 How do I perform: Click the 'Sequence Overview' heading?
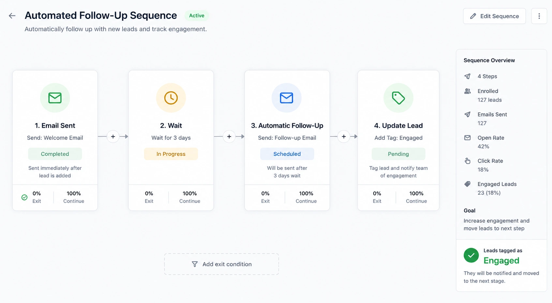coord(489,60)
